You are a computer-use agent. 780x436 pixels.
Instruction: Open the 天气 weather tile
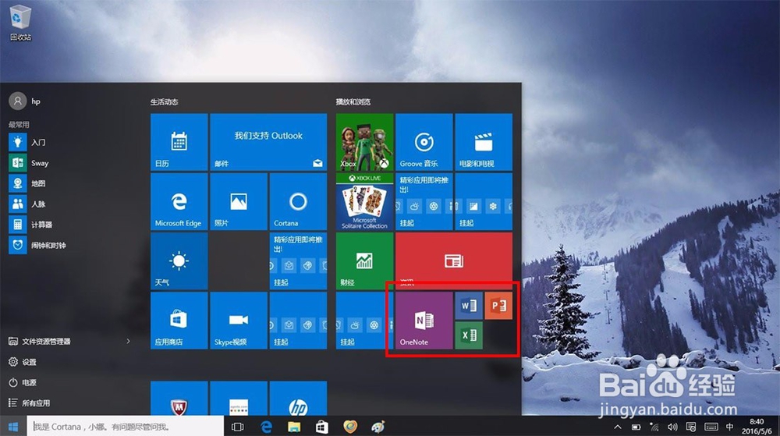point(179,261)
